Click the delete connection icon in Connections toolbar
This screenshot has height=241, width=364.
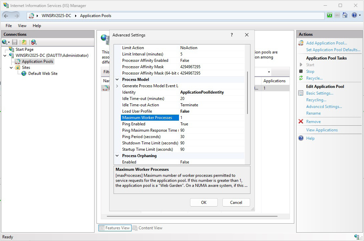tap(34, 42)
